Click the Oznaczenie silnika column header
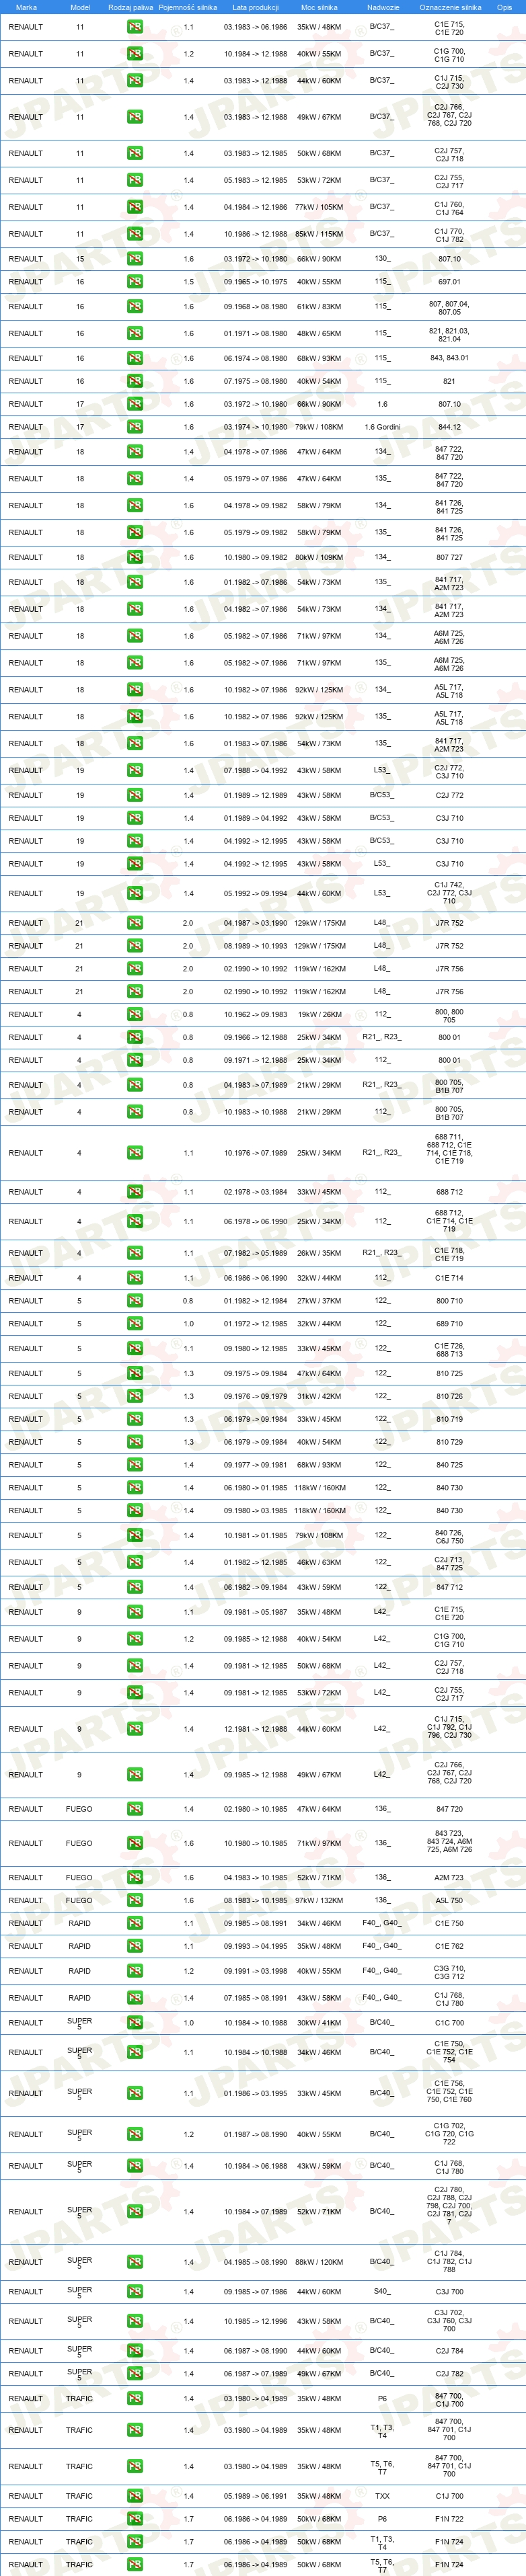 pyautogui.click(x=450, y=7)
